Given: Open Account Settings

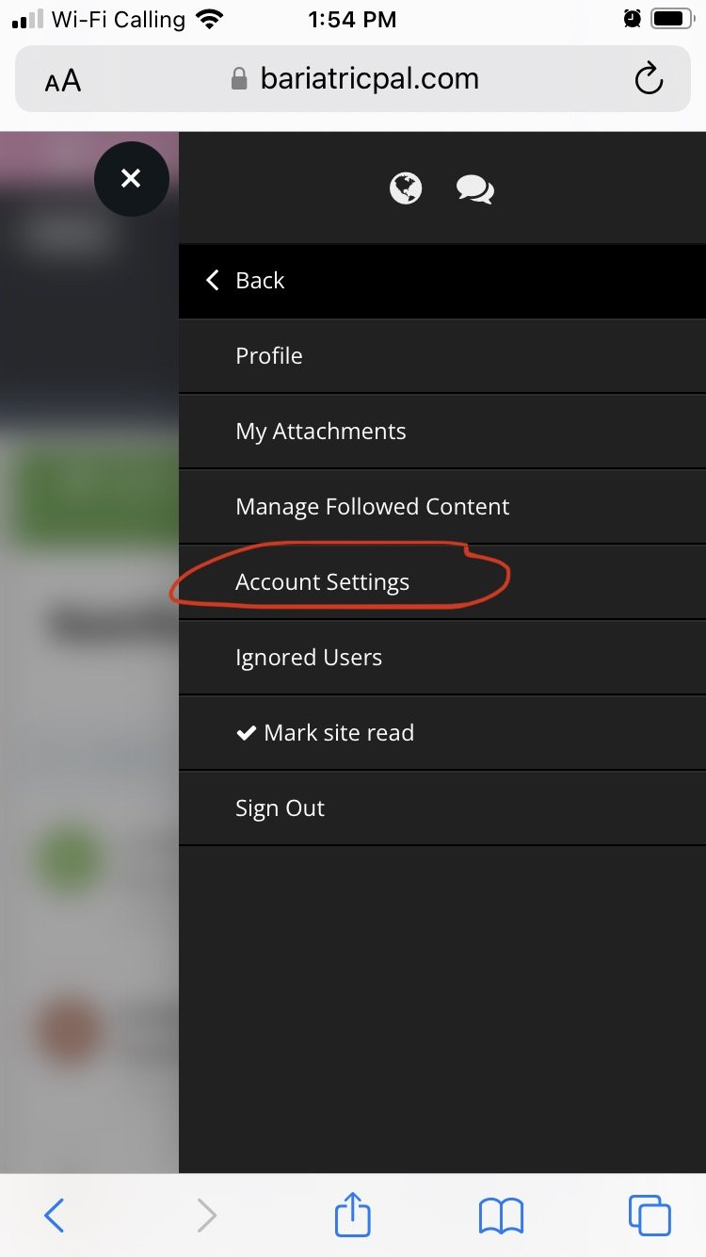Looking at the screenshot, I should pyautogui.click(x=442, y=582).
